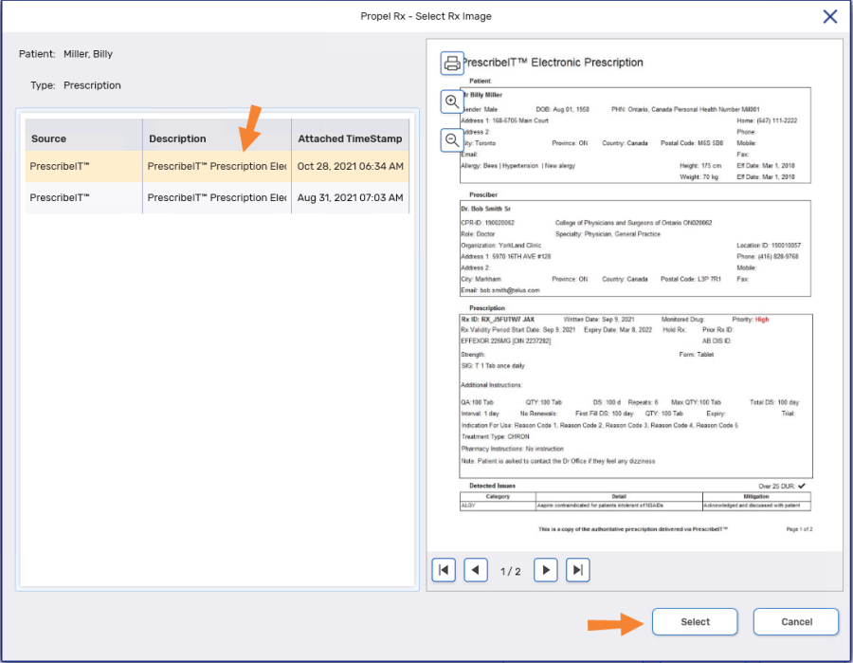Cancel out of the Rx image selection
Screen dimensions: 853x663
[795, 621]
